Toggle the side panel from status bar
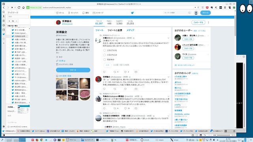 [4, 135]
